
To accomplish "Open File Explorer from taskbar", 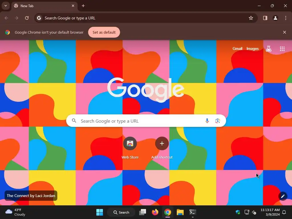I will pos(180,212).
